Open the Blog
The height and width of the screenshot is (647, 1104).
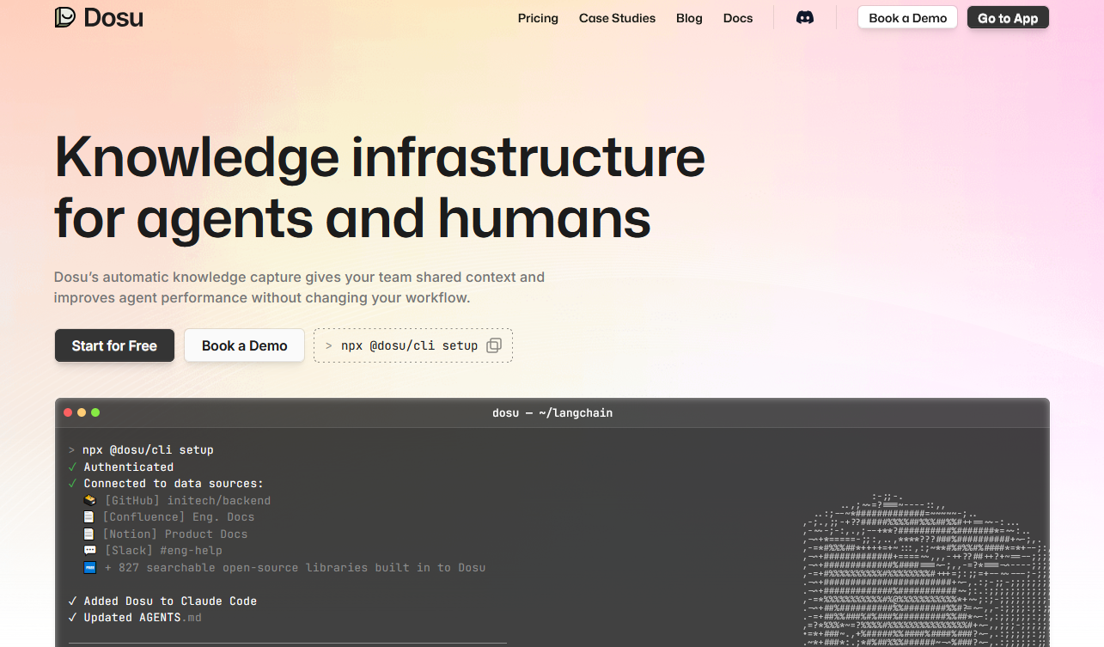coord(689,18)
